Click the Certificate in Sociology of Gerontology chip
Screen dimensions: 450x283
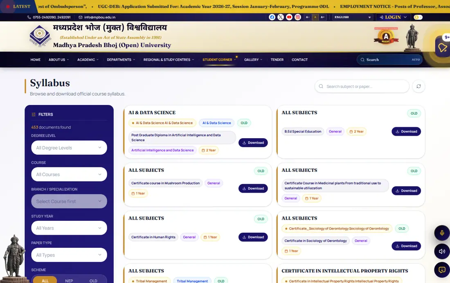[315, 241]
